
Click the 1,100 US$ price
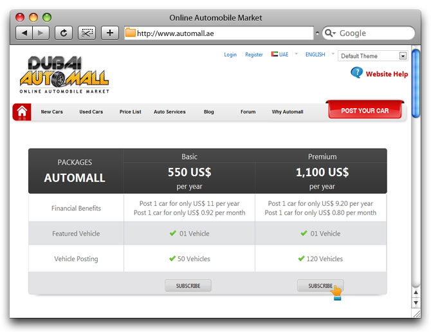point(322,172)
